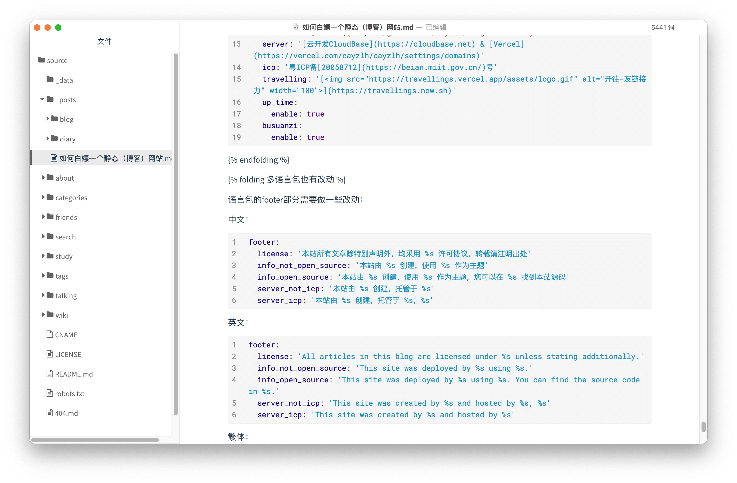Expand the diary folder arrow

coord(48,138)
